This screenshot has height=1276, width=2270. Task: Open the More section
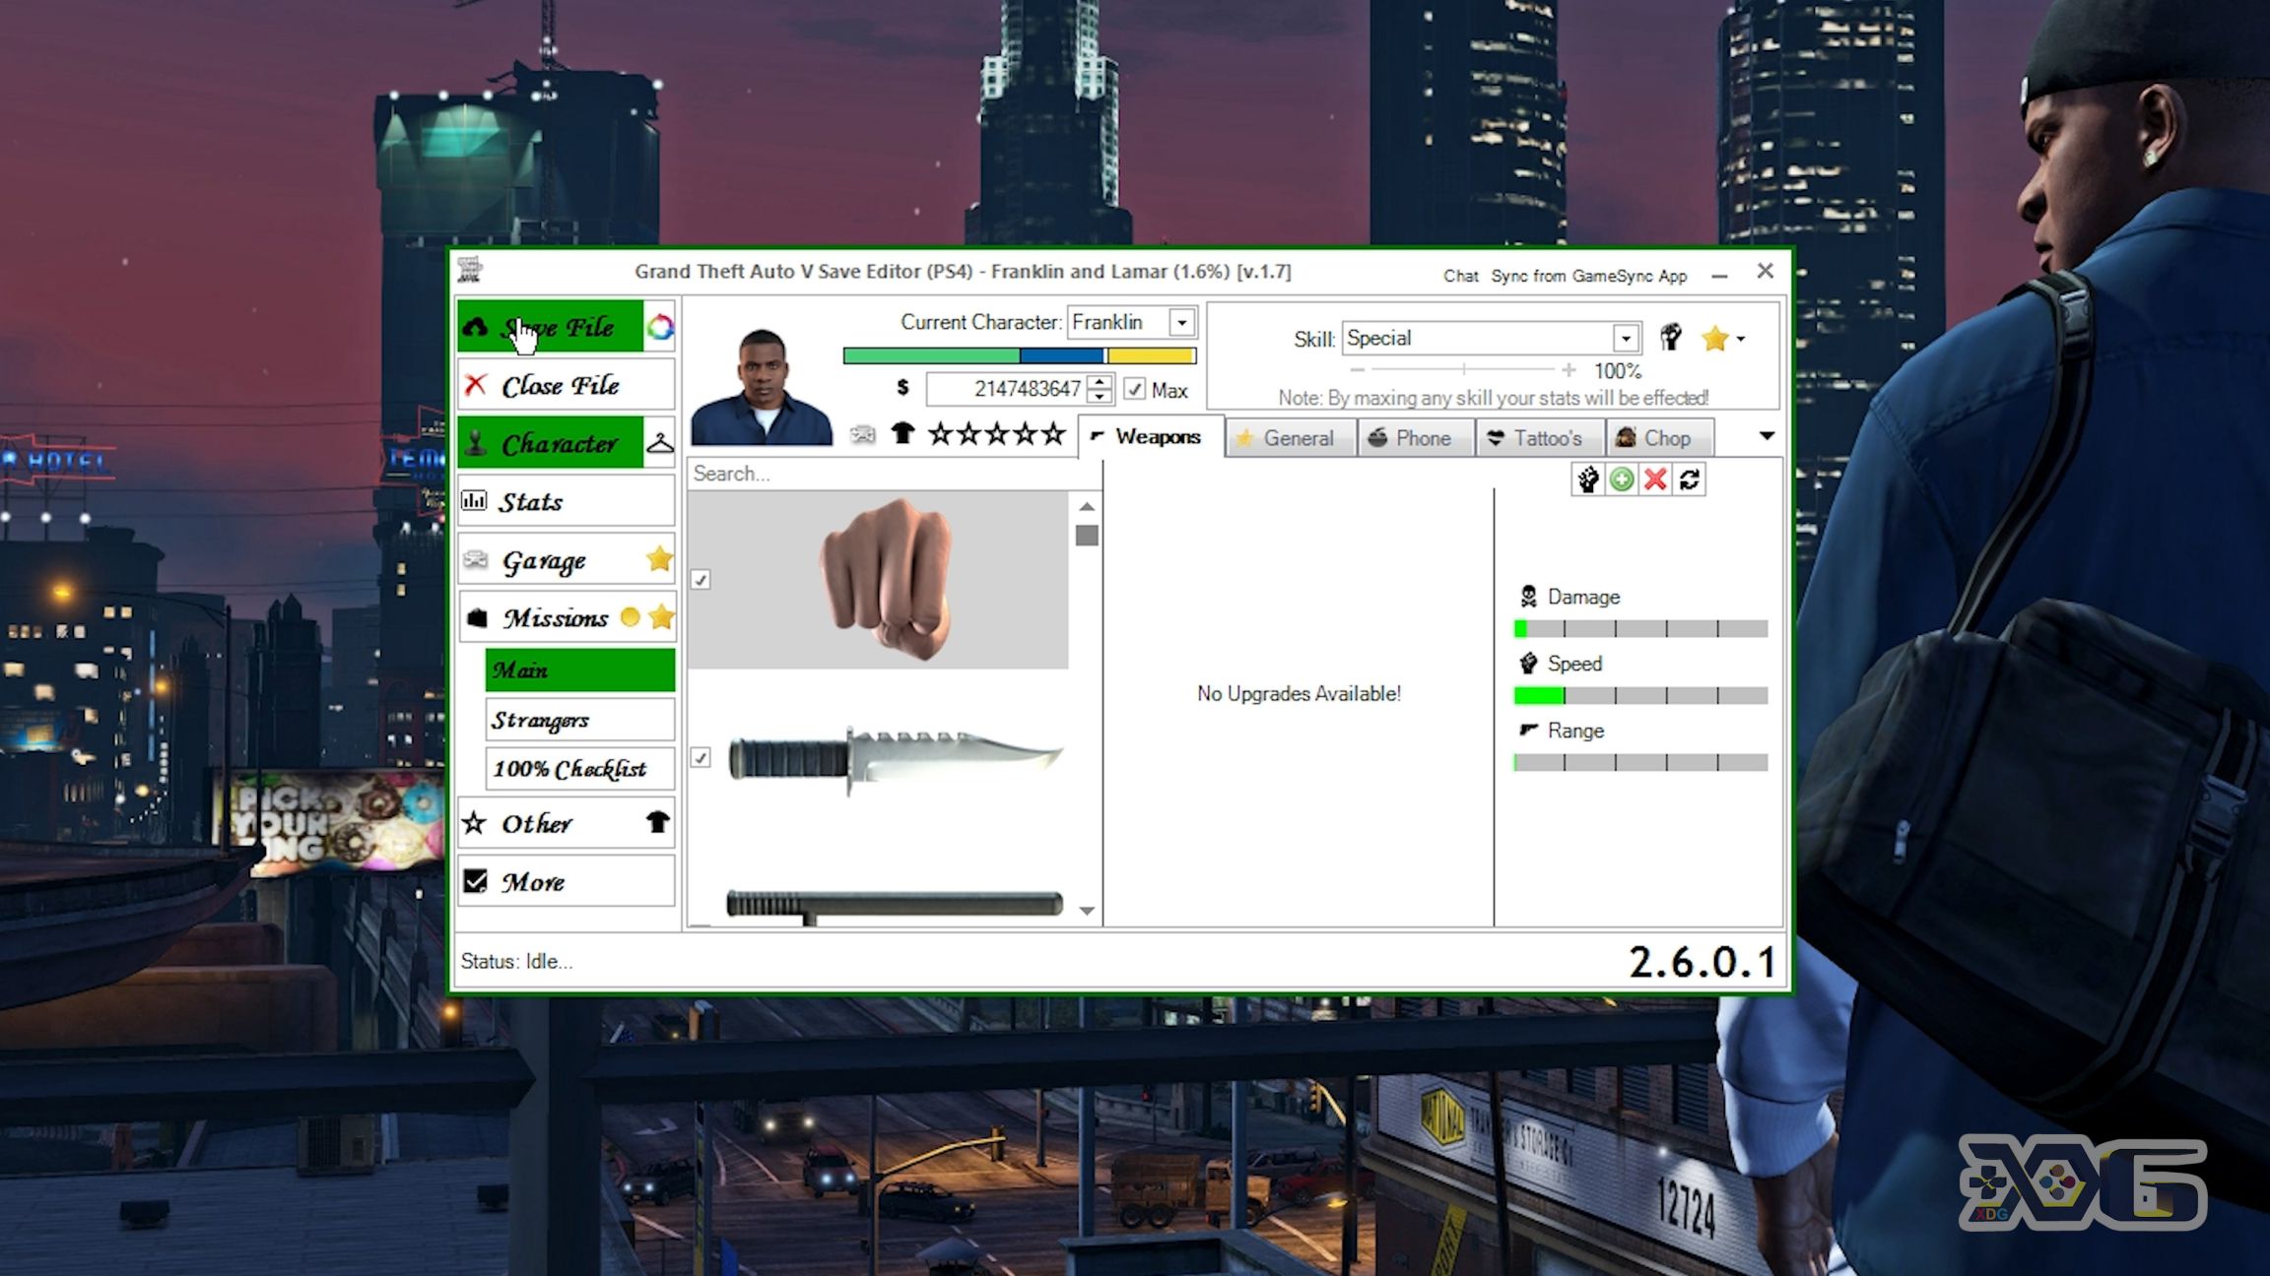(x=566, y=881)
